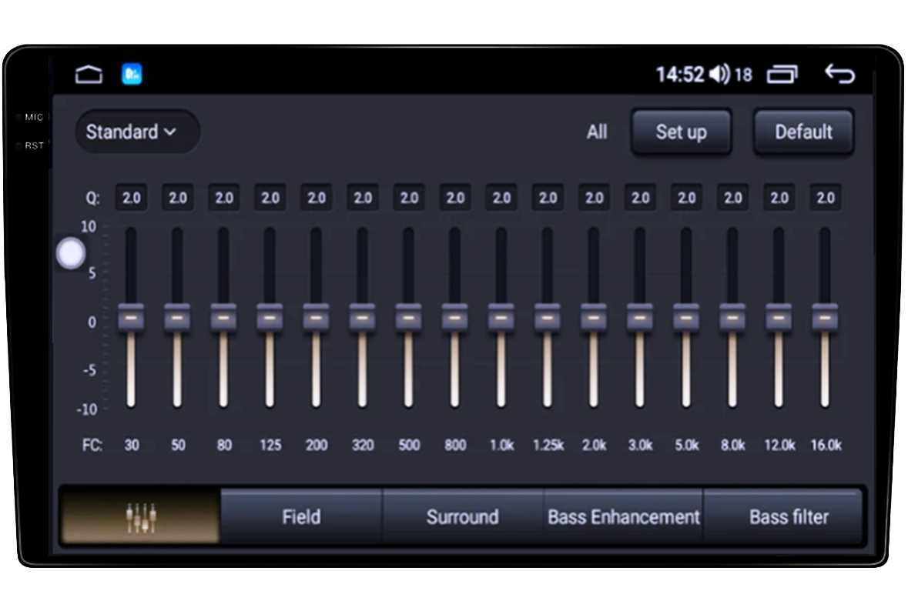Click the 30 Hz band slider handle

click(131, 317)
